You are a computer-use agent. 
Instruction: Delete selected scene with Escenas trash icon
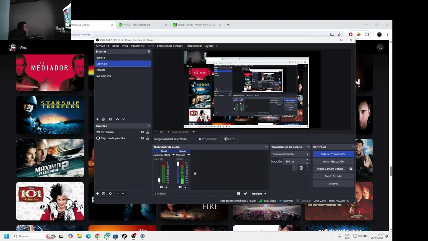point(103,119)
